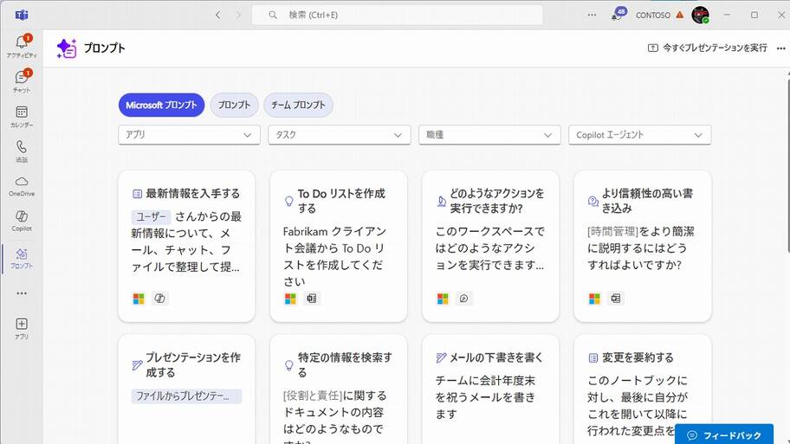Click the プロンプト header sparkle icon
Screen dimensions: 790x444
click(67, 48)
